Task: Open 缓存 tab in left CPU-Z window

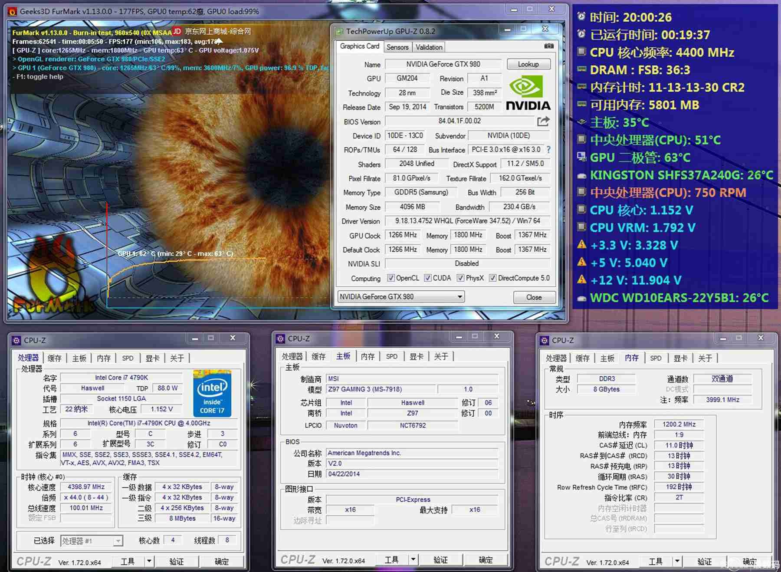Action: 55,358
